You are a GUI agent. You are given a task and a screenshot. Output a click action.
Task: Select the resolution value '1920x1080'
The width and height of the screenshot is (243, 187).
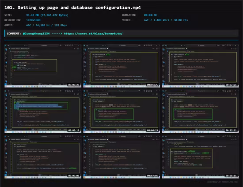(x=33, y=20)
